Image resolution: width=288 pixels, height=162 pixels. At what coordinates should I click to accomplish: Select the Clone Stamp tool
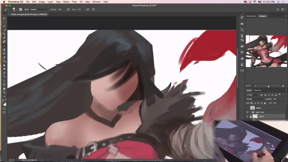pos(4,49)
